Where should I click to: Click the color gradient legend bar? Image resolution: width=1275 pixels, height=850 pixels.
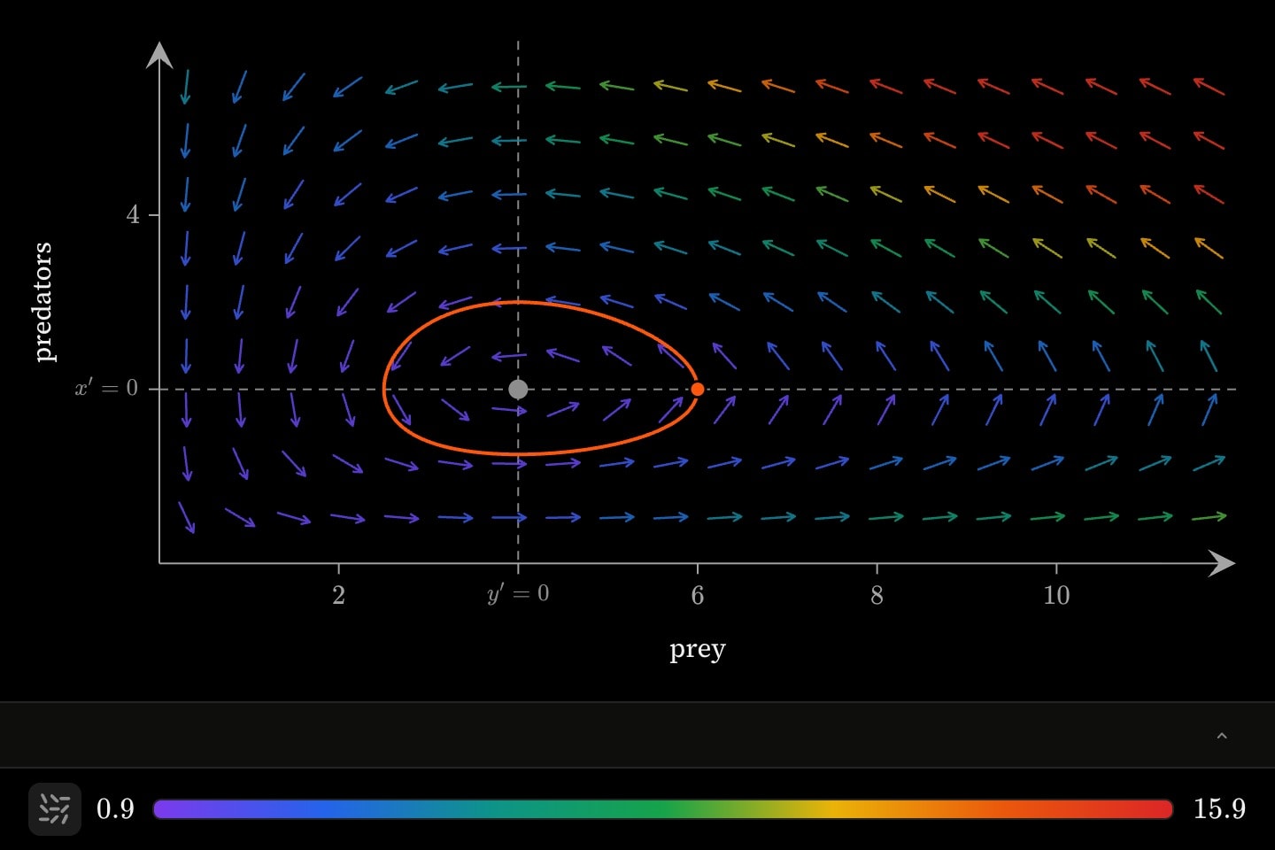pos(663,809)
